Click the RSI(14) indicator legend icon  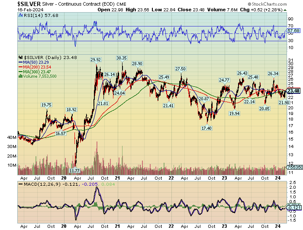[x=19, y=15]
